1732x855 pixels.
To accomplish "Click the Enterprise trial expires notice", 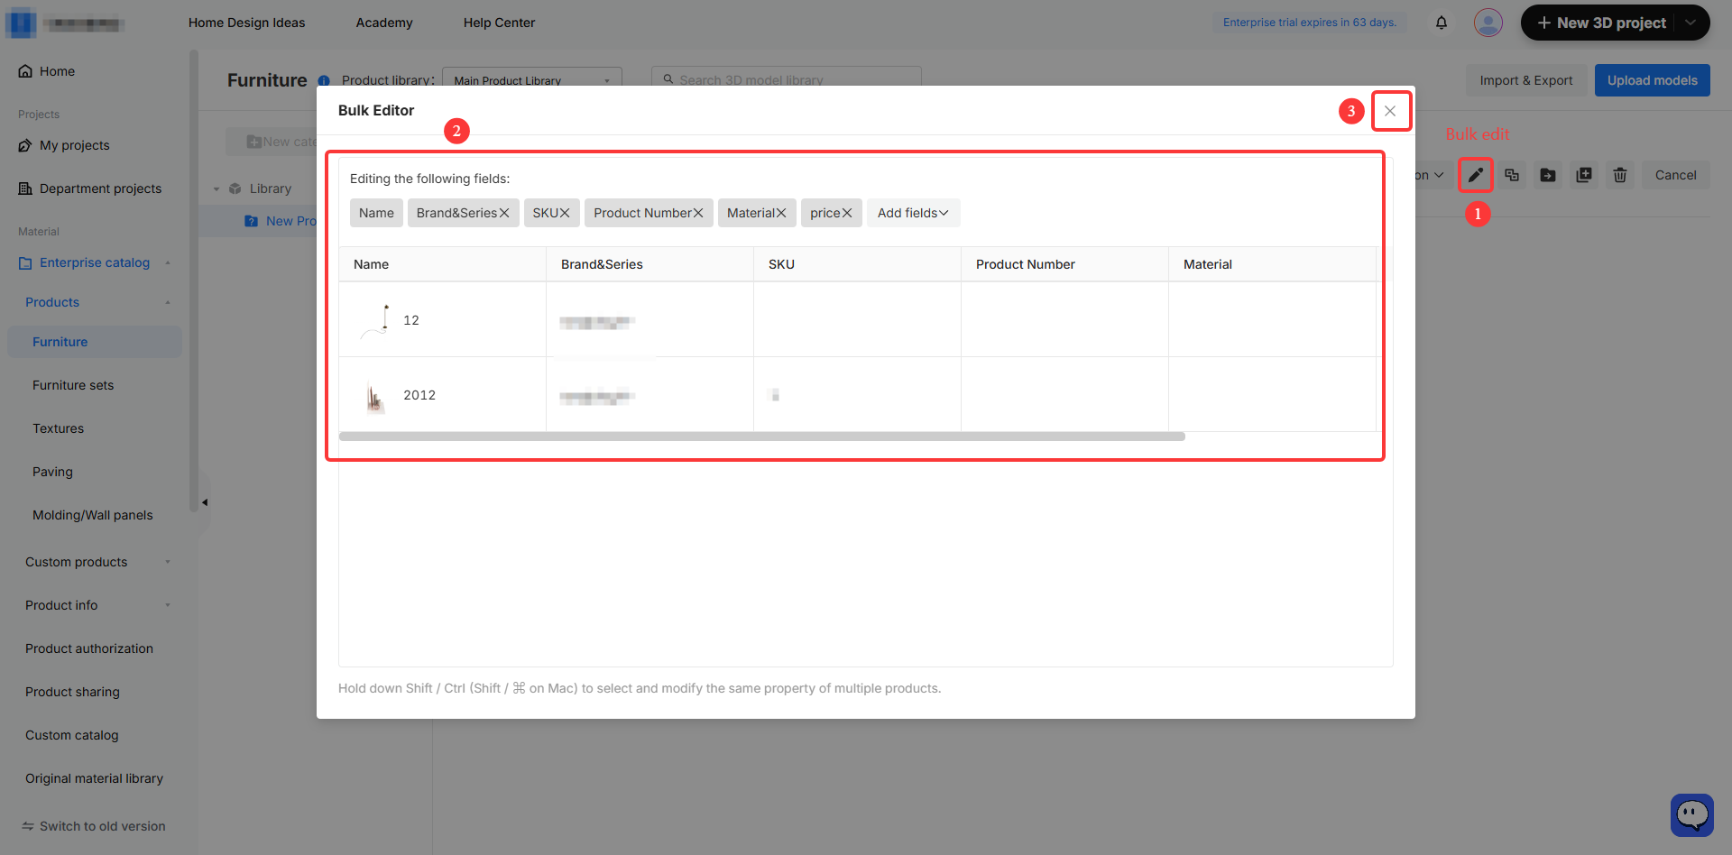I will 1309,23.
